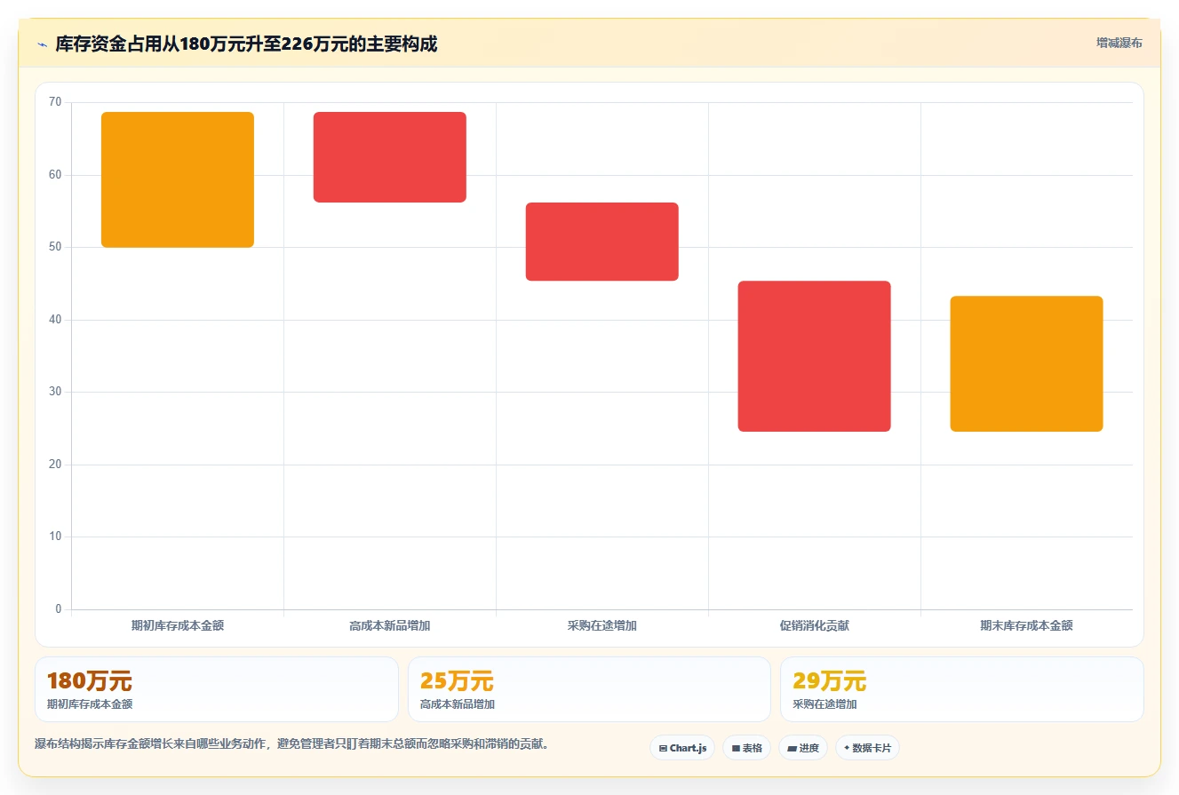Click the red 采购在途增加 bar
The image size is (1179, 795).
(602, 242)
